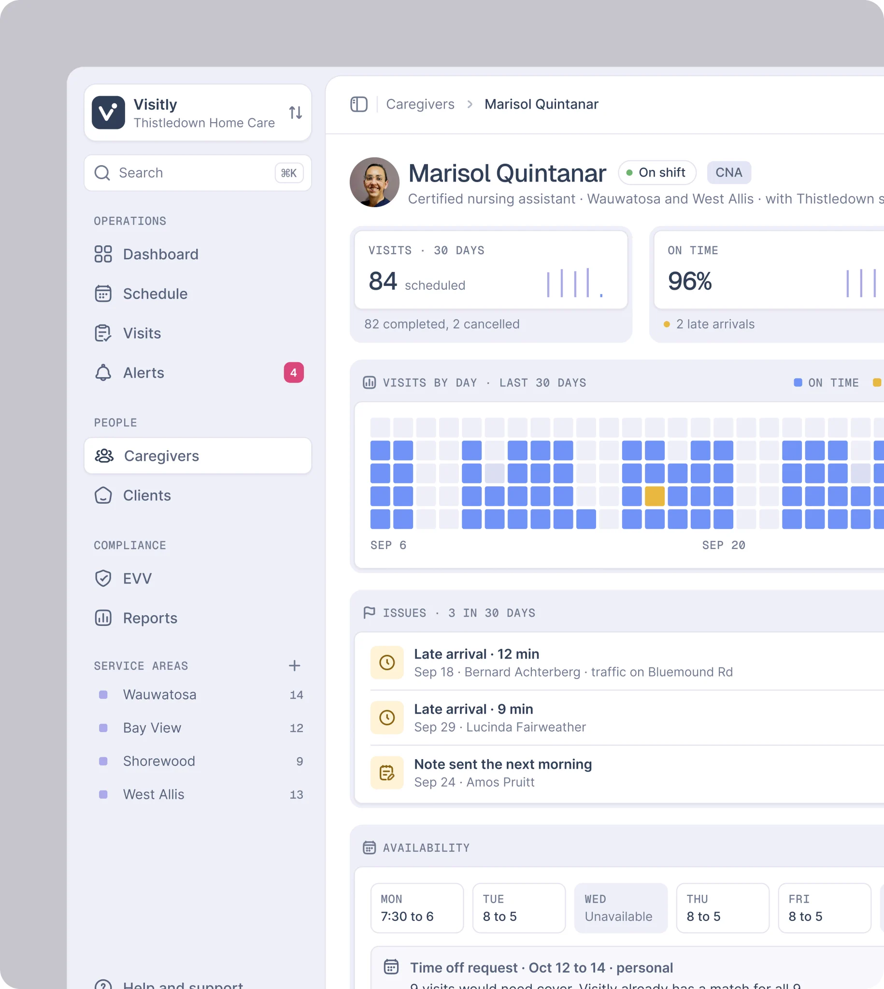884x989 pixels.
Task: Open the Late arrival 9 min issue
Action: click(x=627, y=718)
